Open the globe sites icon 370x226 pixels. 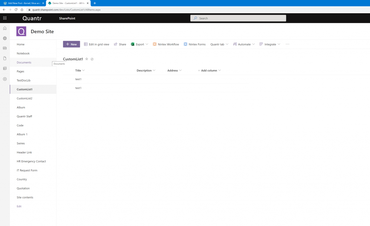[x=5, y=38]
